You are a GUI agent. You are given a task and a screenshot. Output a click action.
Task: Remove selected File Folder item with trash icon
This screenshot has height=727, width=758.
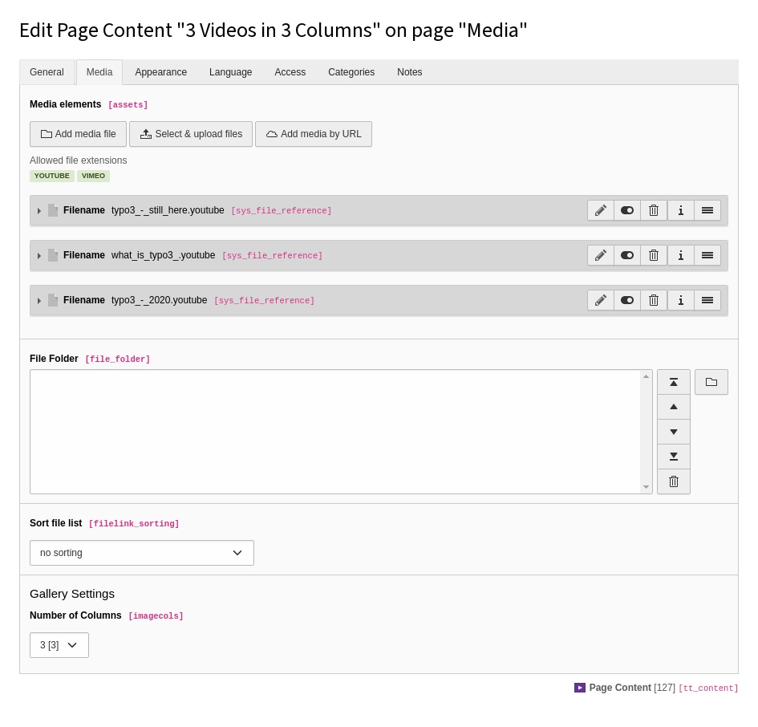click(674, 481)
